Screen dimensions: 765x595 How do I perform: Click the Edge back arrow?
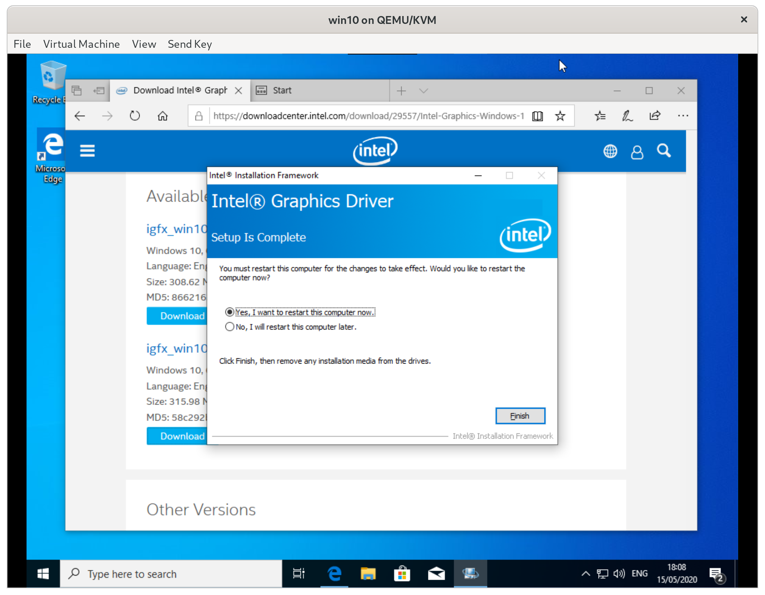(80, 116)
